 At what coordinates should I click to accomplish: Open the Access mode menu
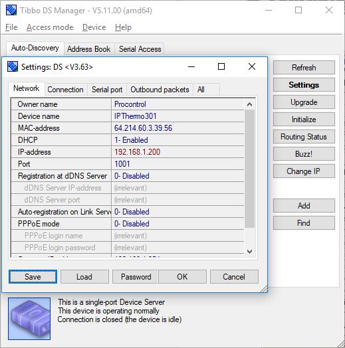click(x=50, y=27)
